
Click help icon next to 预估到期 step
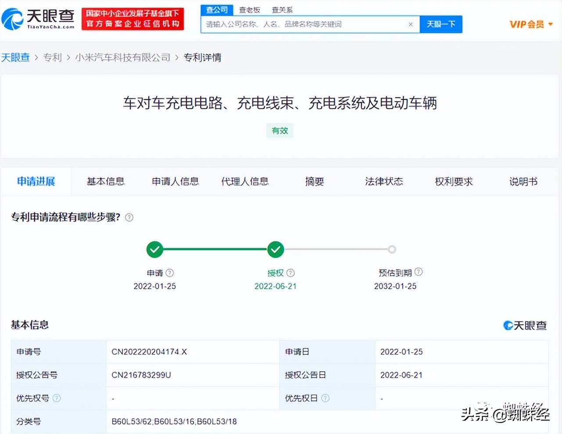pos(418,272)
